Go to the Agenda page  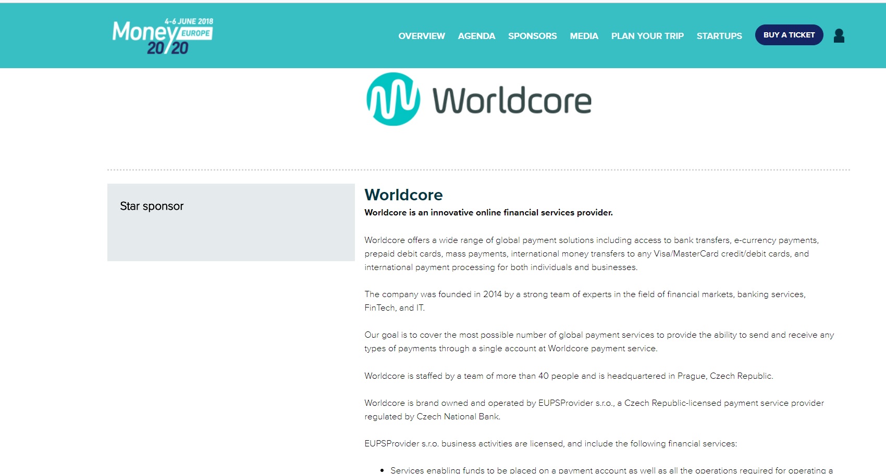tap(476, 36)
